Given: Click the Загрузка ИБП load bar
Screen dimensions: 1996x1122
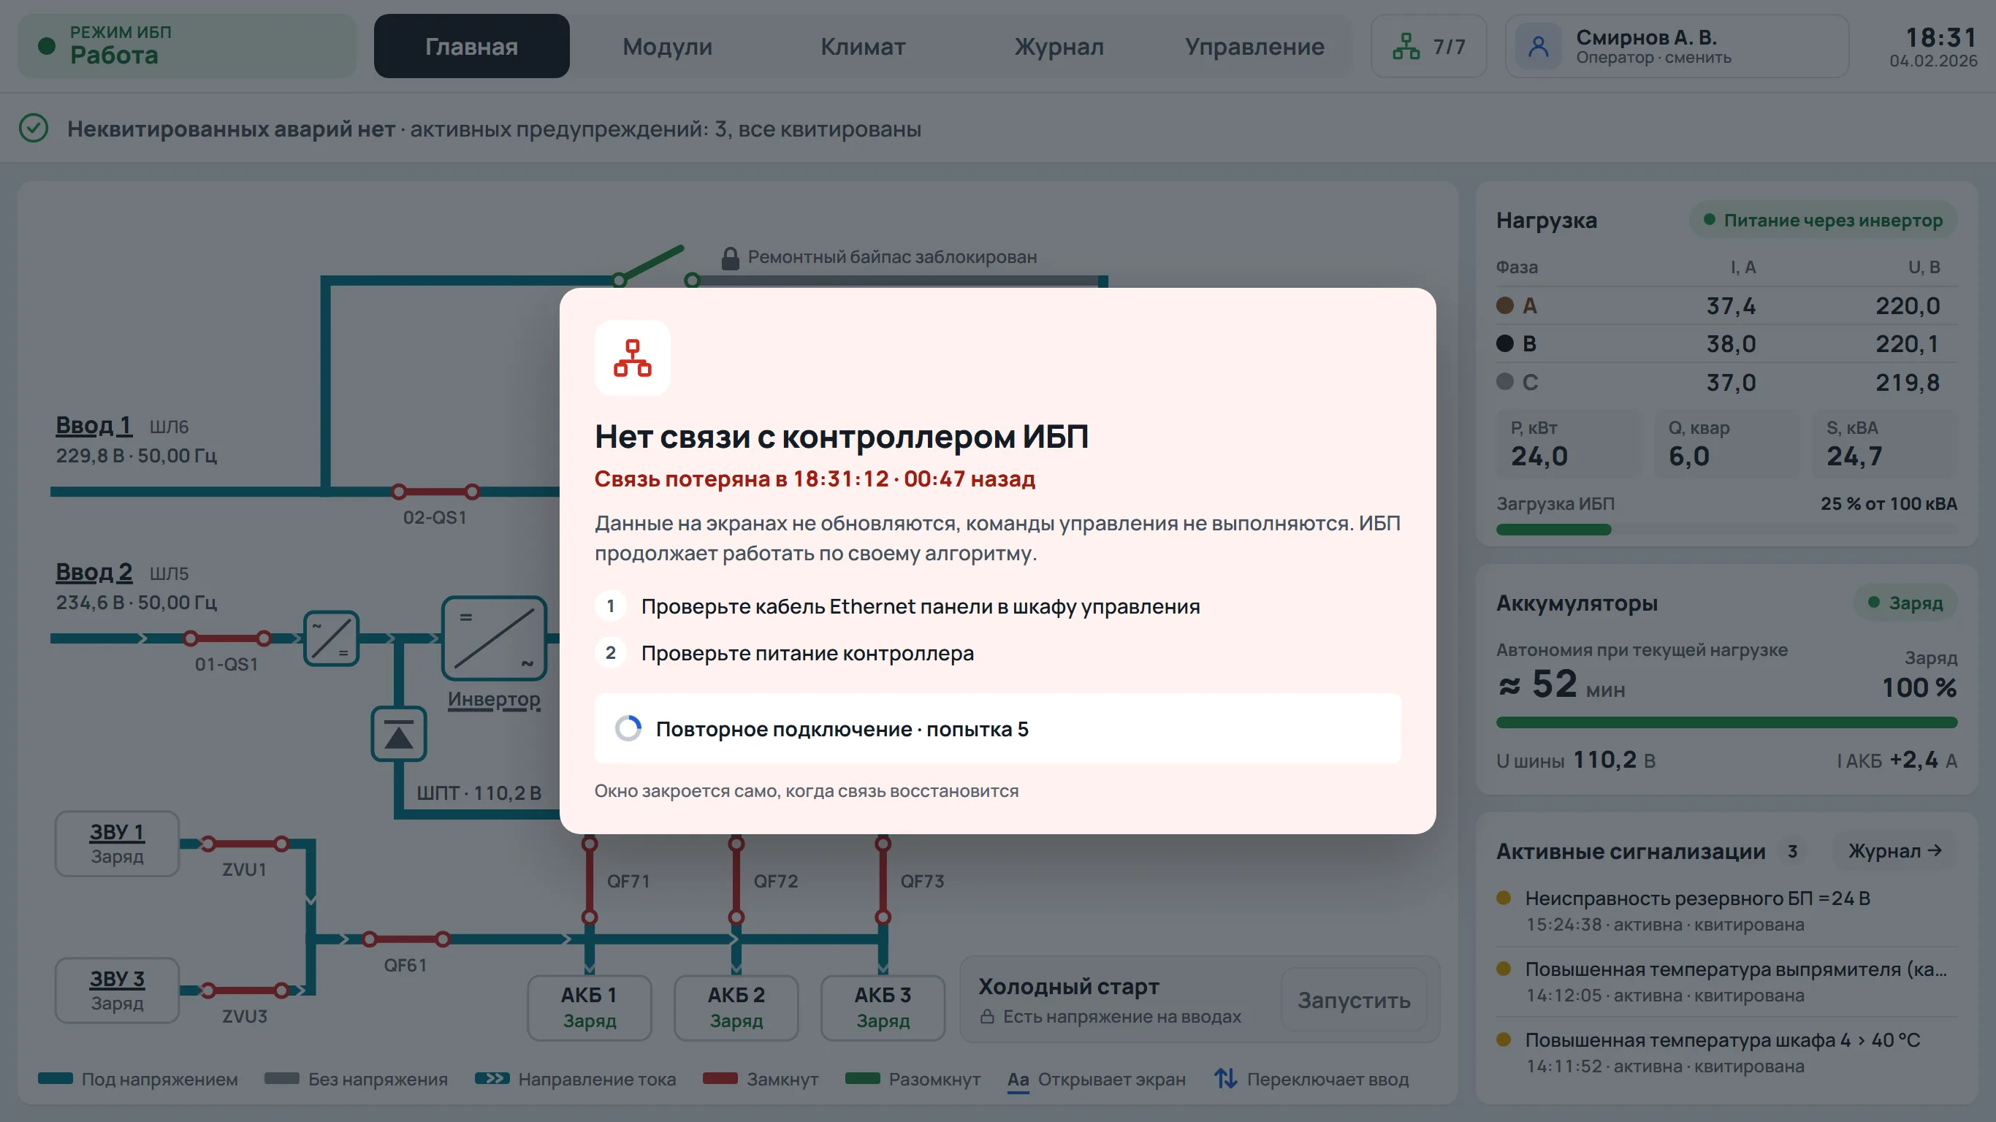Looking at the screenshot, I should pyautogui.click(x=1726, y=530).
